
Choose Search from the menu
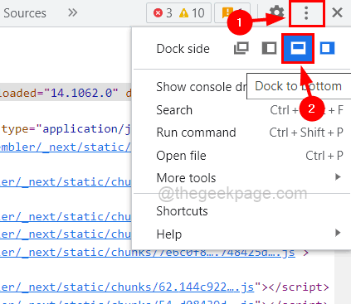point(242,110)
